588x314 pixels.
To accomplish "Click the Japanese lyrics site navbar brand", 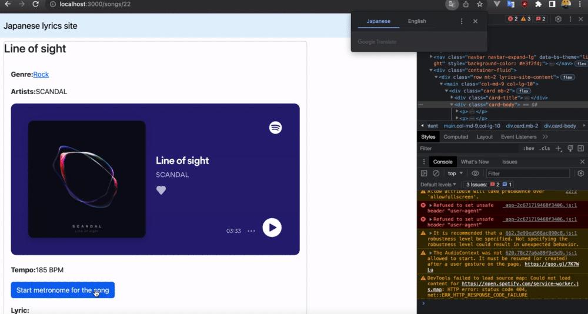I will (41, 26).
